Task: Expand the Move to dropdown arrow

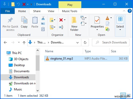Action: point(55,20)
